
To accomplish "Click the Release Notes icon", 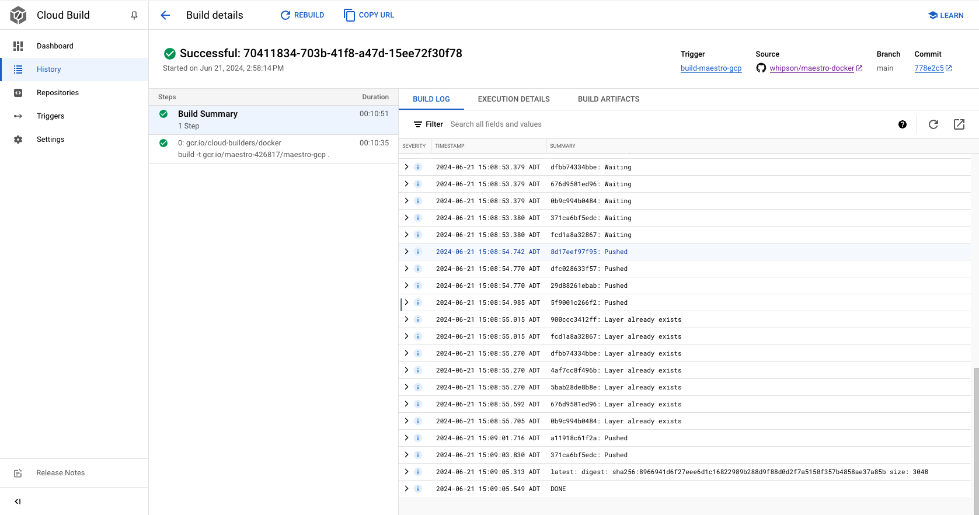I will 18,473.
